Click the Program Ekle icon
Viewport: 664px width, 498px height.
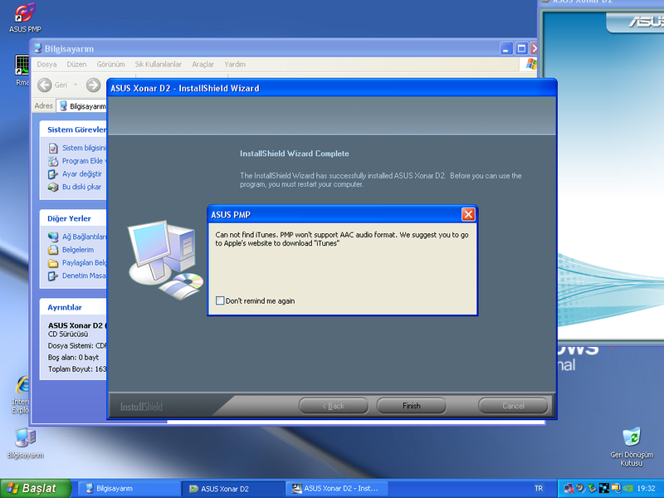(53, 161)
